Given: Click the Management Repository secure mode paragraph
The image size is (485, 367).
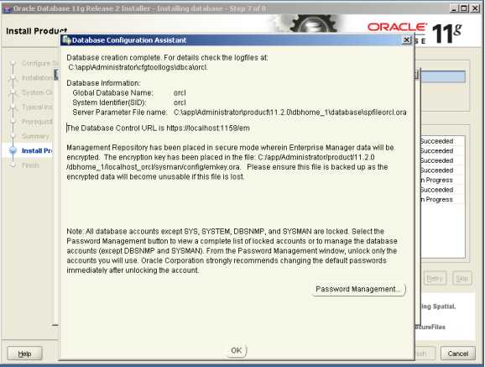Looking at the screenshot, I should point(231,162).
